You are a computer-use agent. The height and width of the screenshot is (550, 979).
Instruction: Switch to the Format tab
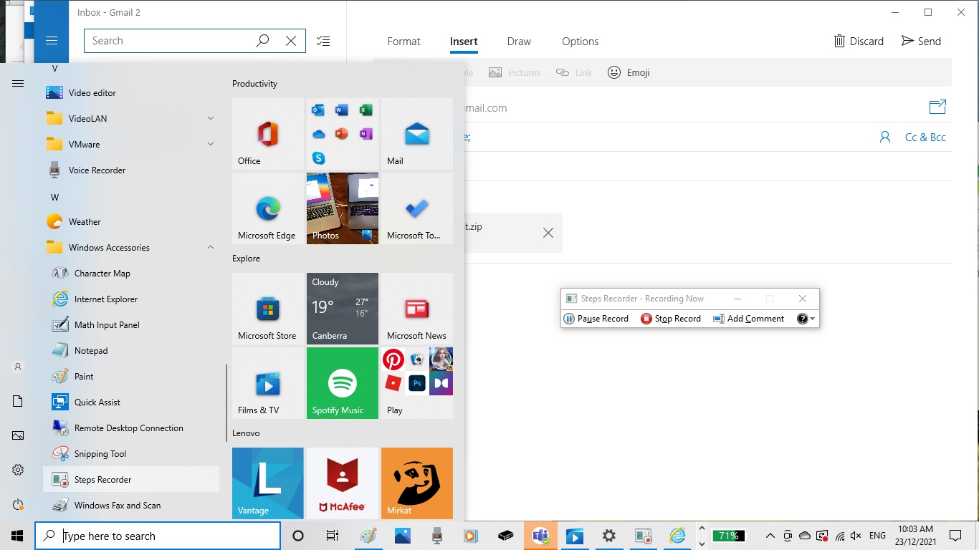pyautogui.click(x=403, y=42)
